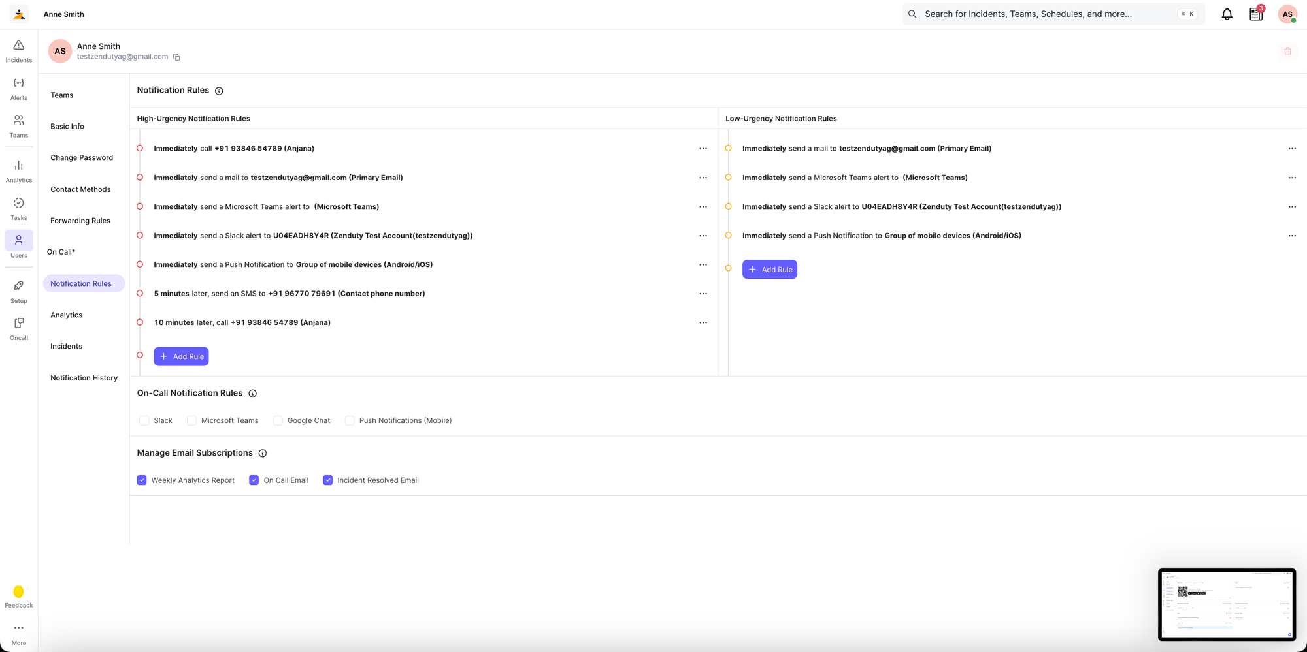Open Teams section in user menu
This screenshot has width=1307, height=652.
(62, 95)
